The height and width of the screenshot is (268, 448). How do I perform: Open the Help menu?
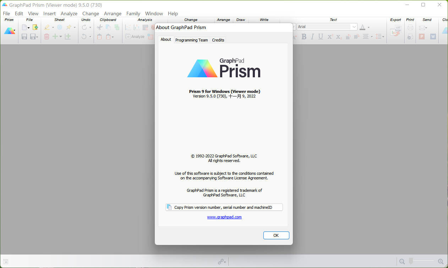point(173,13)
